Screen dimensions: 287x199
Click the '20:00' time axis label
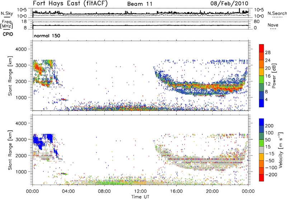212,191
